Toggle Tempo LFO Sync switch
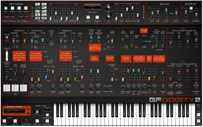 point(91,38)
